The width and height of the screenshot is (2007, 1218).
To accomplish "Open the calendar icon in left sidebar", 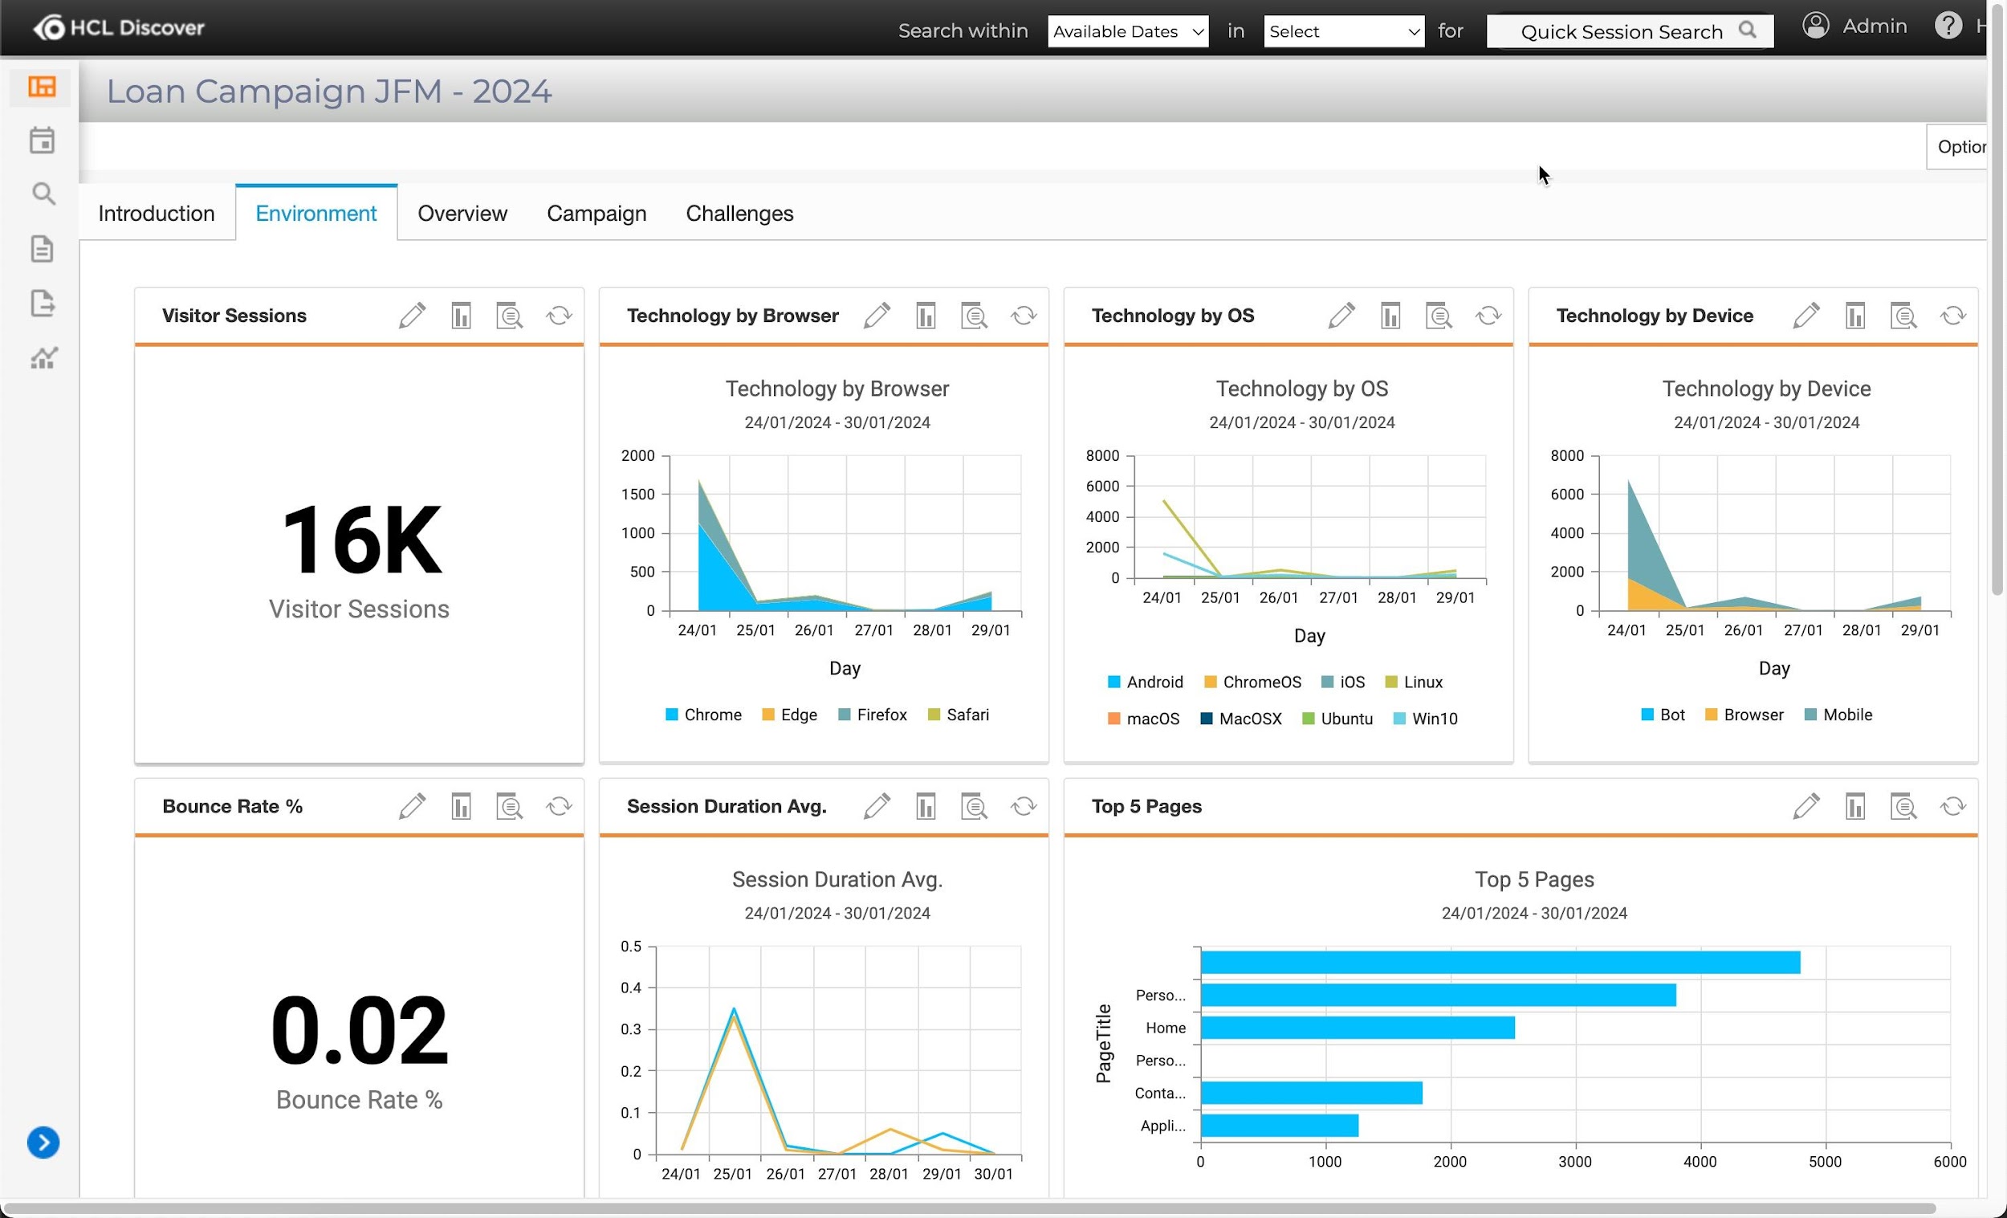I will click(42, 141).
